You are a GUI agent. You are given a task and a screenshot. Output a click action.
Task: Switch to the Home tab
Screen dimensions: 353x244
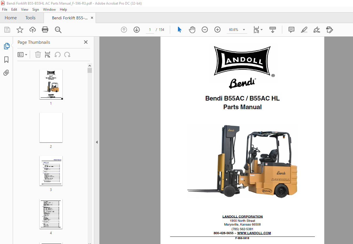11,18
